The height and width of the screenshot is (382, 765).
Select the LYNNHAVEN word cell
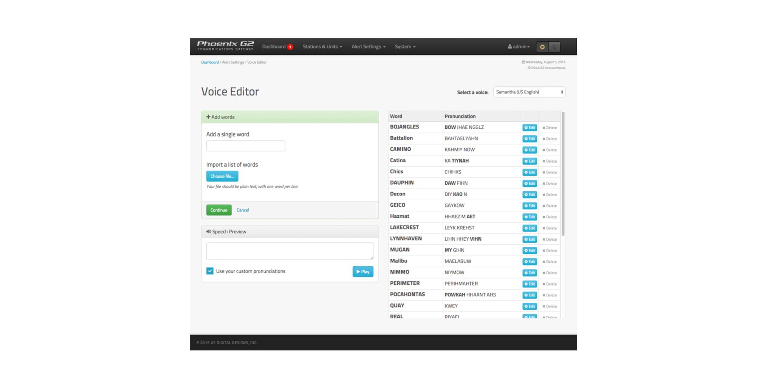[x=415, y=239]
